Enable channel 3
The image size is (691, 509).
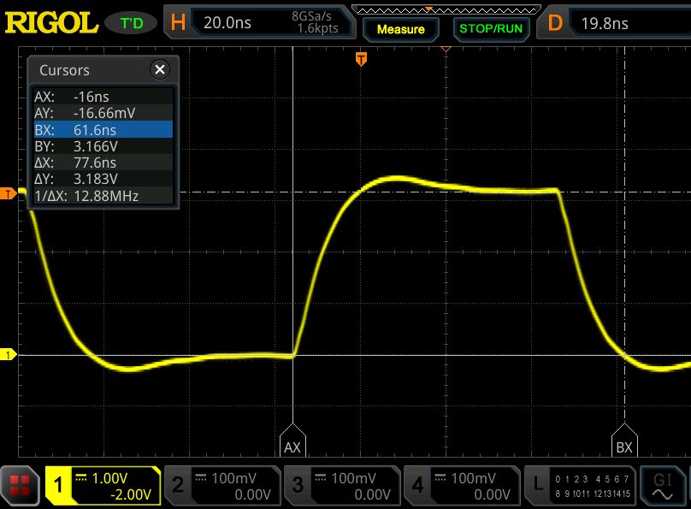342,486
